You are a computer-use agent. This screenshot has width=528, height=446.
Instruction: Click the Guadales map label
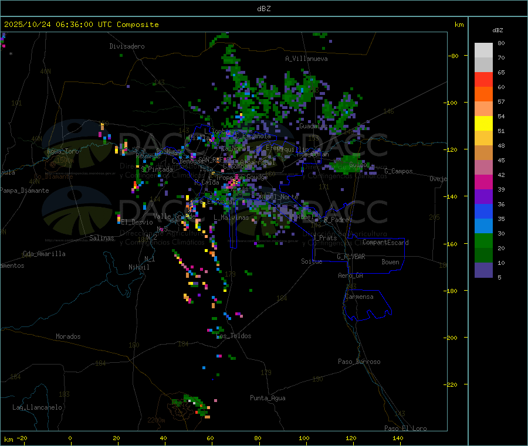313,126
